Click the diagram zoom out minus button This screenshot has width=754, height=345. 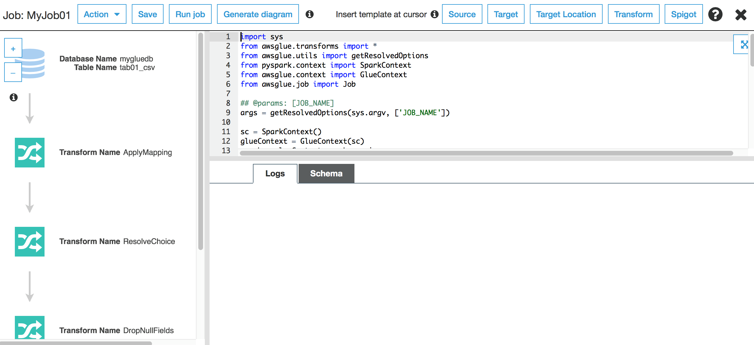pos(13,73)
